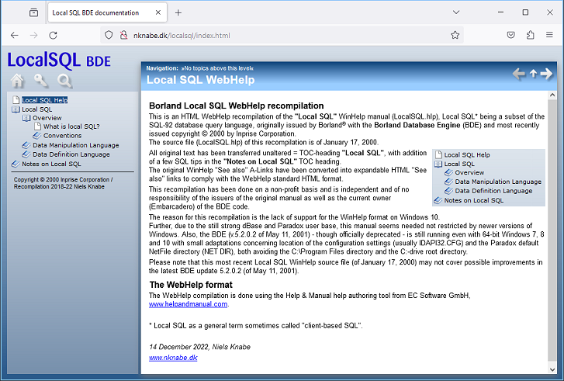Click the content vertical scrollbar track

click(x=552, y=230)
